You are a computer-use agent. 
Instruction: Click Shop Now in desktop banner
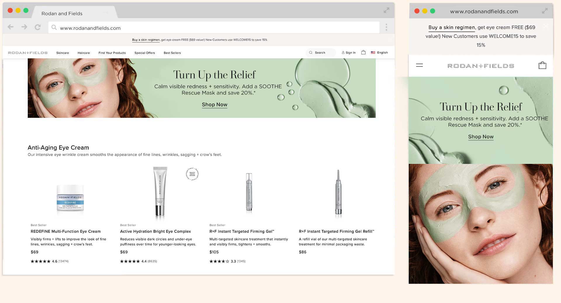[x=214, y=105]
